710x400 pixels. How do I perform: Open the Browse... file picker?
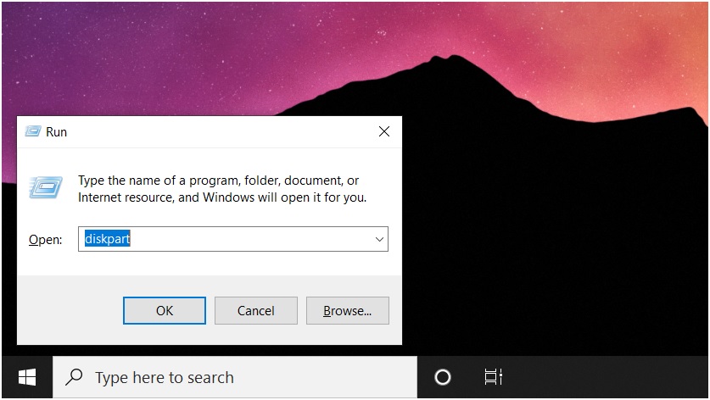(x=347, y=310)
